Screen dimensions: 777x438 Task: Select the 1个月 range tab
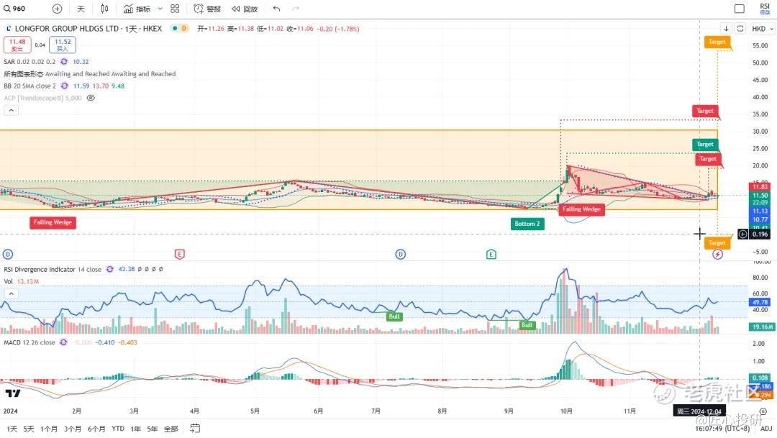pos(49,429)
